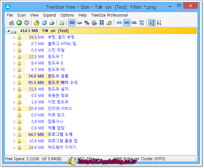Screen dimensions: 204x168
Task: Expand the 윈도우 PE folder
Action: (14, 70)
